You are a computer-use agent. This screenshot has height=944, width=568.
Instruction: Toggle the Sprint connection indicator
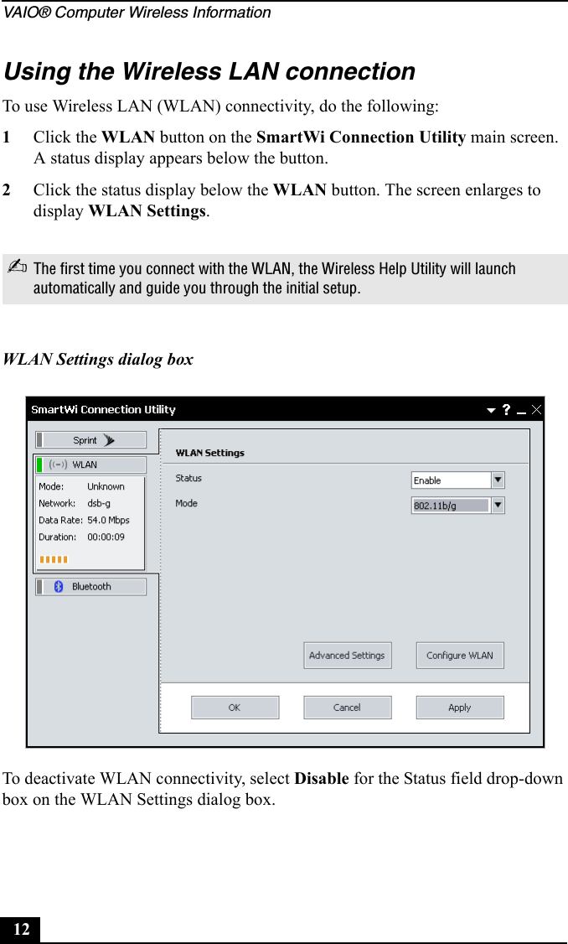(39, 440)
